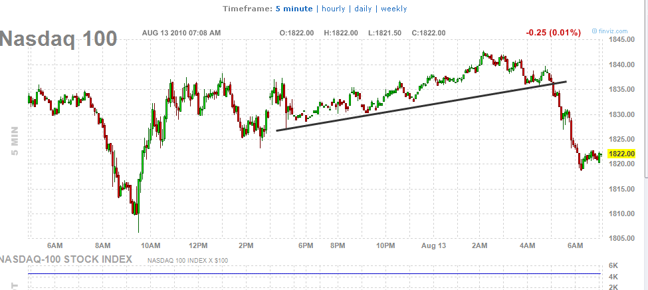The image size is (648, 290).
Task: Click the O:1822.00 open value
Action: point(296,33)
